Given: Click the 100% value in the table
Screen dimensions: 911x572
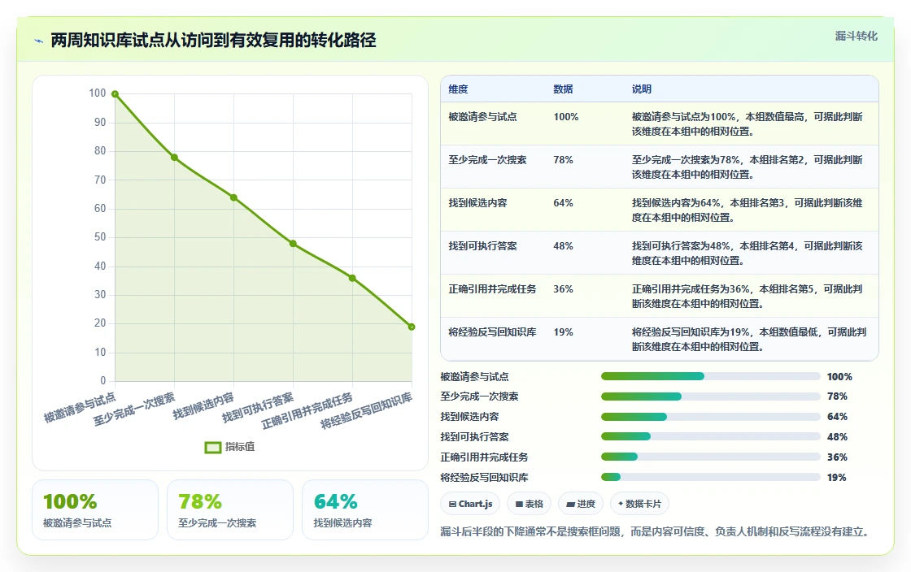Looking at the screenshot, I should click(566, 117).
